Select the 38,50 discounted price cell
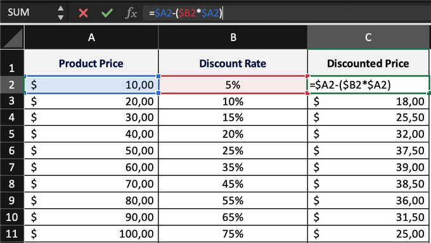The width and height of the screenshot is (431, 243). tap(368, 184)
